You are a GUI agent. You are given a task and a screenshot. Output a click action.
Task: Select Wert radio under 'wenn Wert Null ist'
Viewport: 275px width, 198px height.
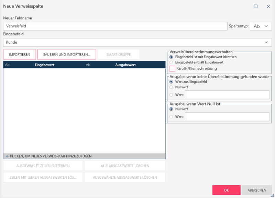tap(171, 117)
